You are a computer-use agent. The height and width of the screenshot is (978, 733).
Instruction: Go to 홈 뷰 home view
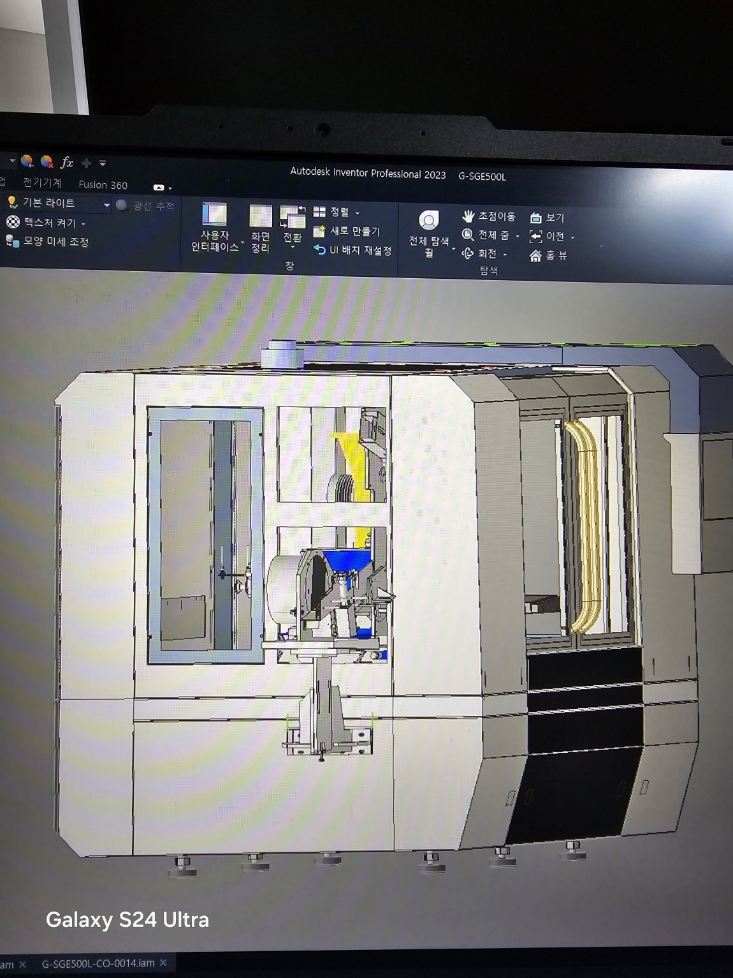pyautogui.click(x=548, y=256)
